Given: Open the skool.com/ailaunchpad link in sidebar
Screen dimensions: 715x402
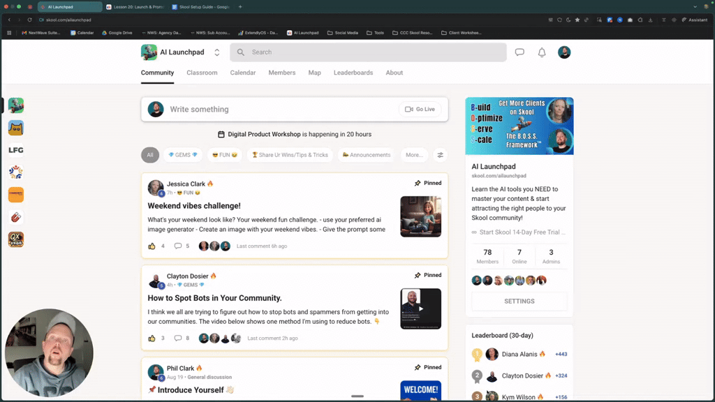Looking at the screenshot, I should tap(499, 176).
